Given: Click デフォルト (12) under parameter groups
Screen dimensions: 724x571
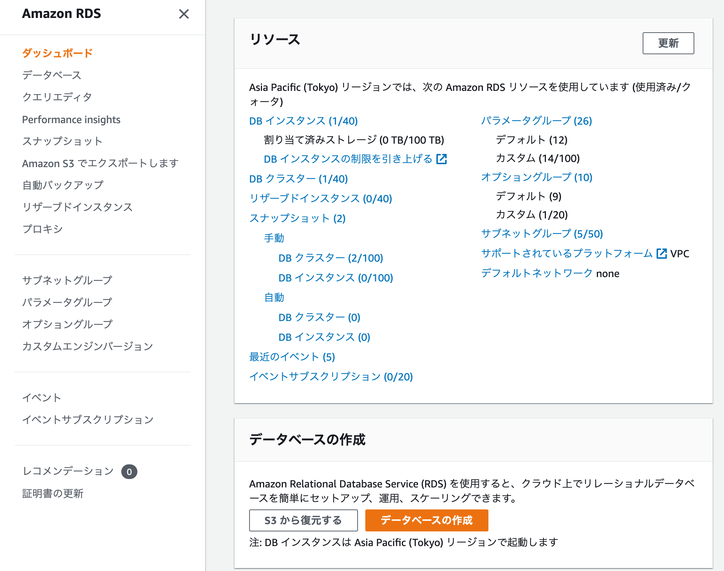Looking at the screenshot, I should (532, 140).
